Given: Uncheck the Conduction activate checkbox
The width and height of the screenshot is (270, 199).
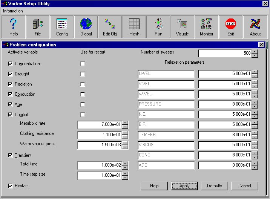Looking at the screenshot, I should 10,94.
